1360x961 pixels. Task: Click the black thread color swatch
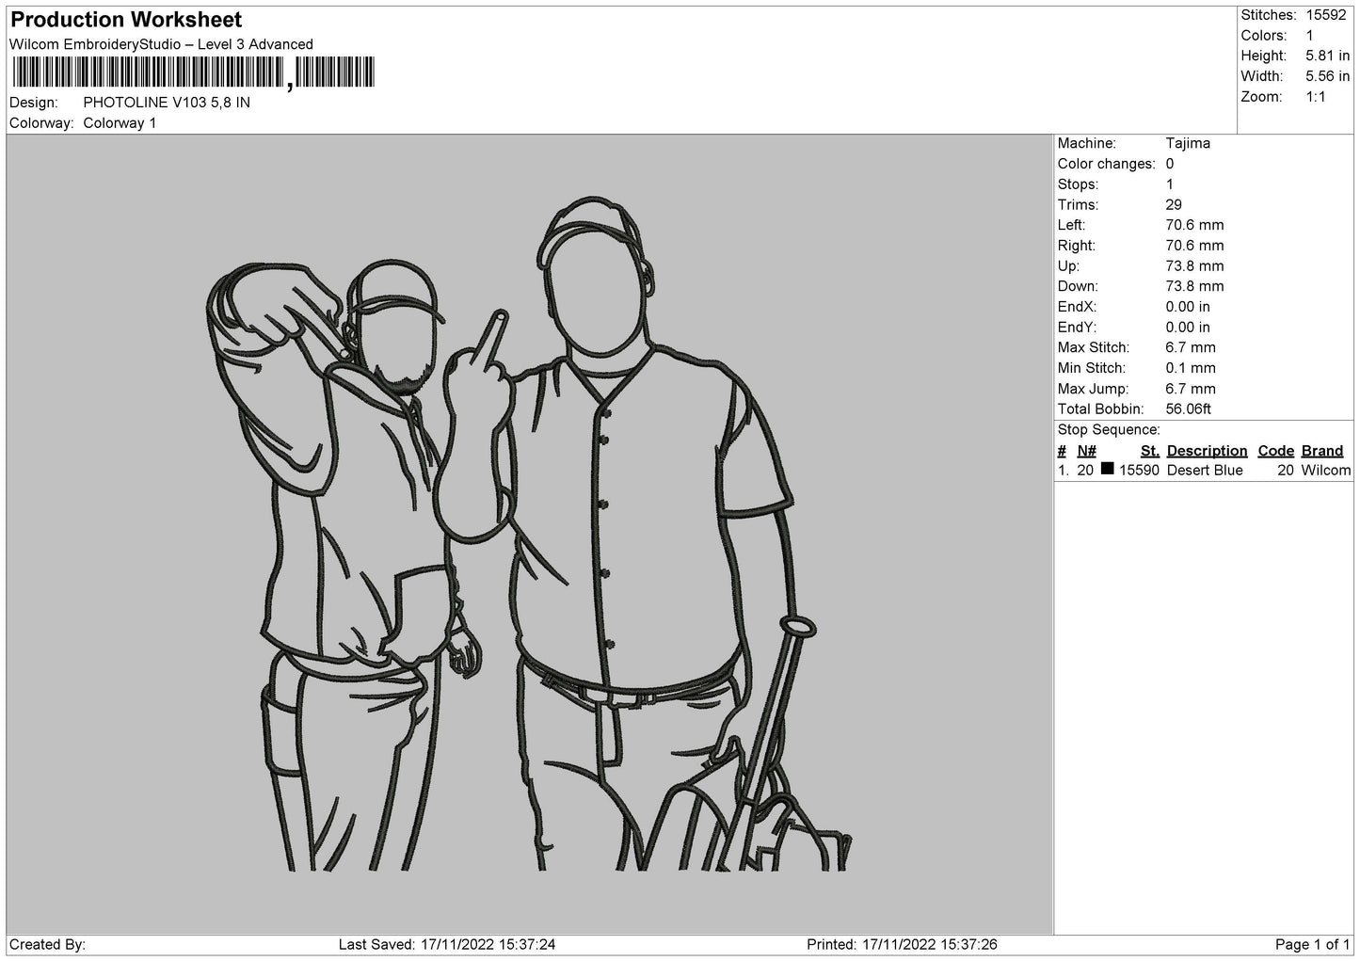click(1107, 469)
